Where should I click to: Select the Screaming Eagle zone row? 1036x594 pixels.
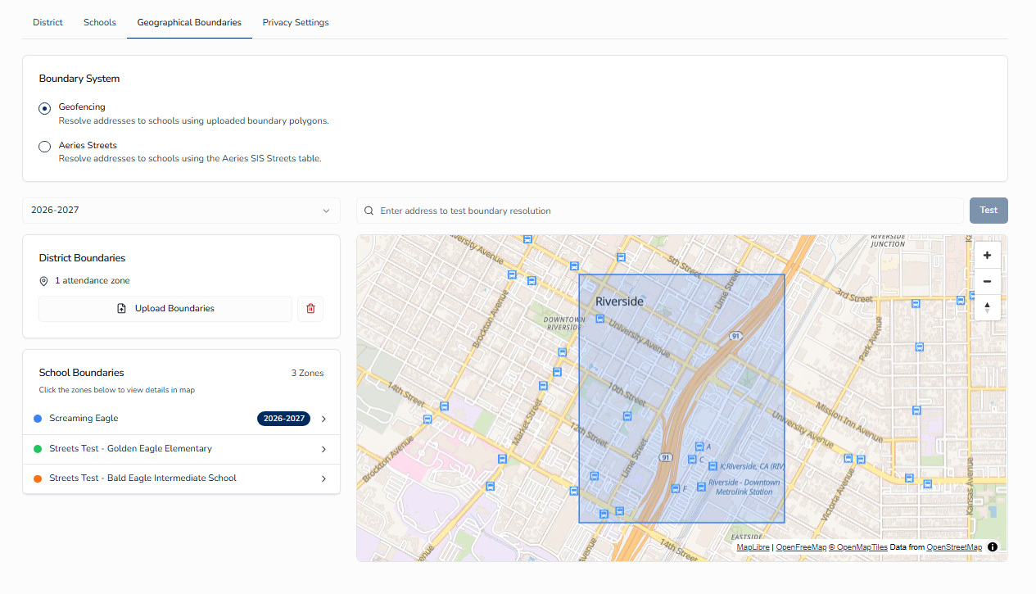181,419
